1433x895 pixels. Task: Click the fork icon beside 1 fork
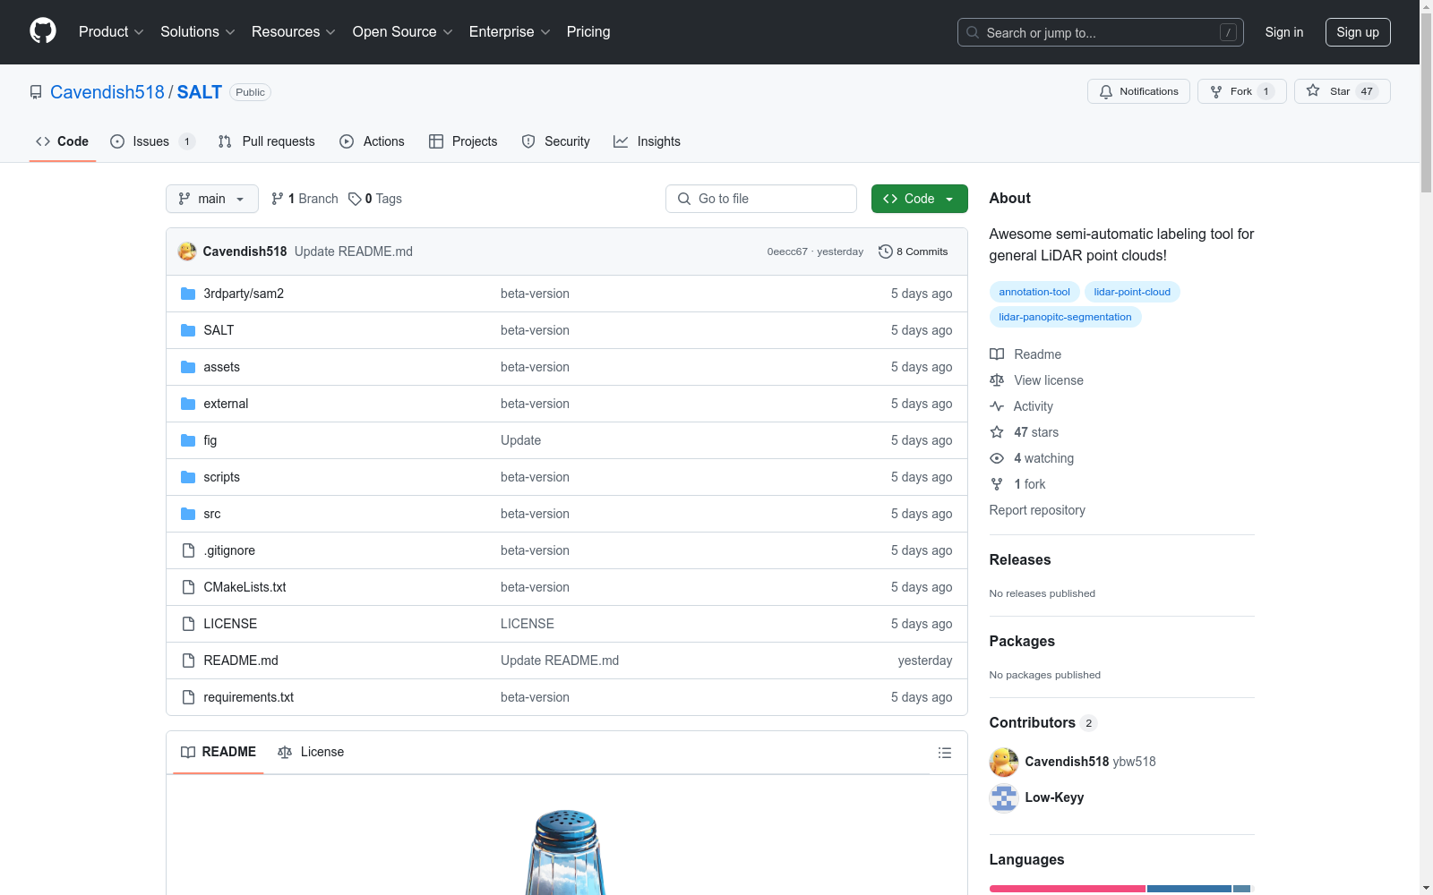[x=997, y=484]
